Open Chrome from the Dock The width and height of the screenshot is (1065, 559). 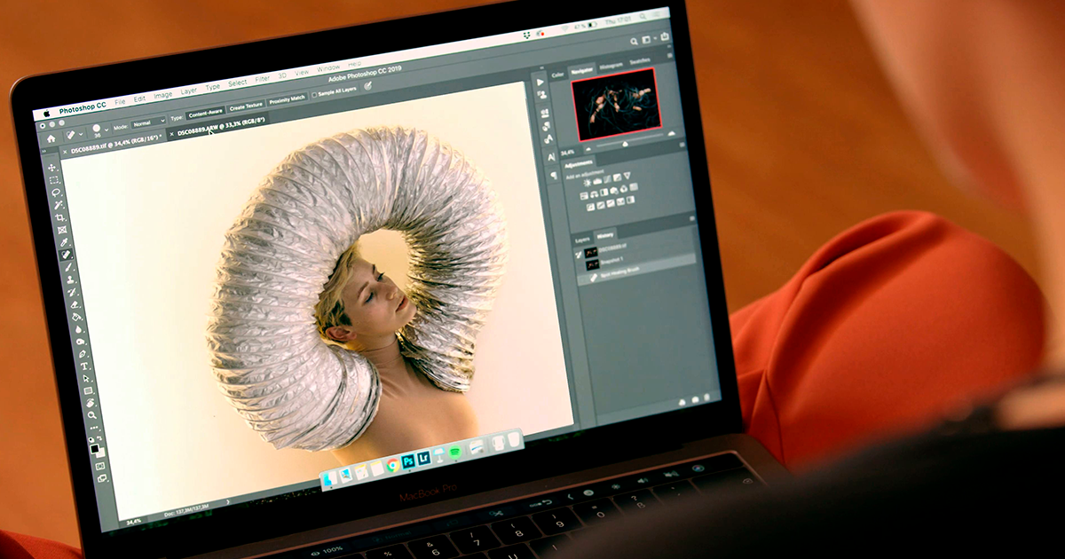[392, 463]
